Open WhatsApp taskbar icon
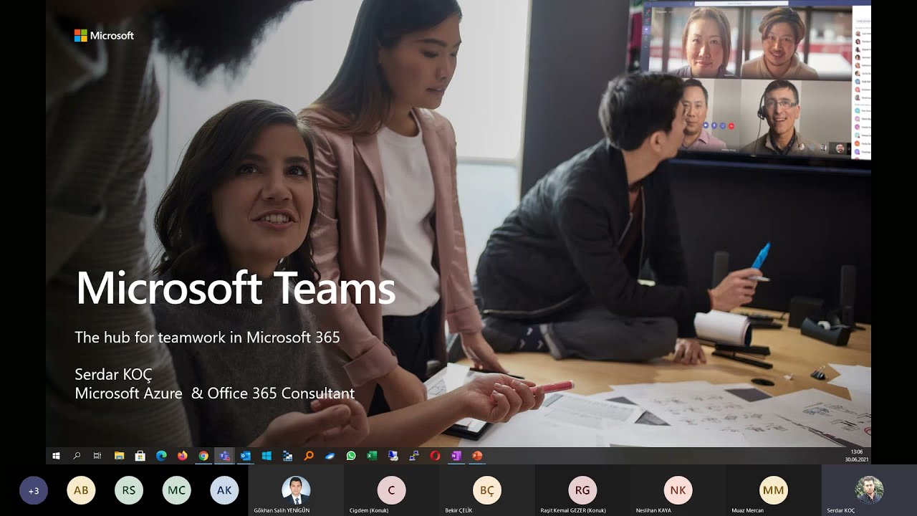 click(x=351, y=455)
